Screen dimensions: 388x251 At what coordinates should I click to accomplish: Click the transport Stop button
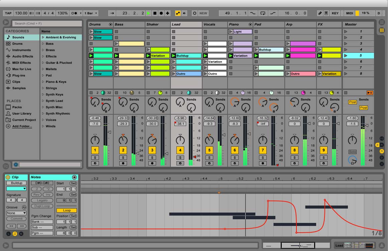point(155,13)
